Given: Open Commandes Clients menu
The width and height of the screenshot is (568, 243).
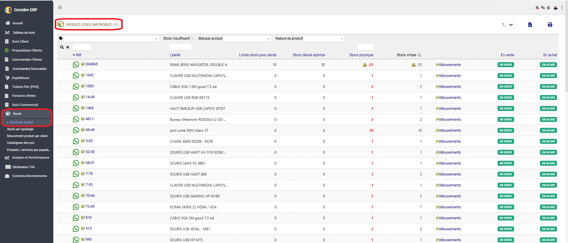Looking at the screenshot, I should tap(27, 59).
